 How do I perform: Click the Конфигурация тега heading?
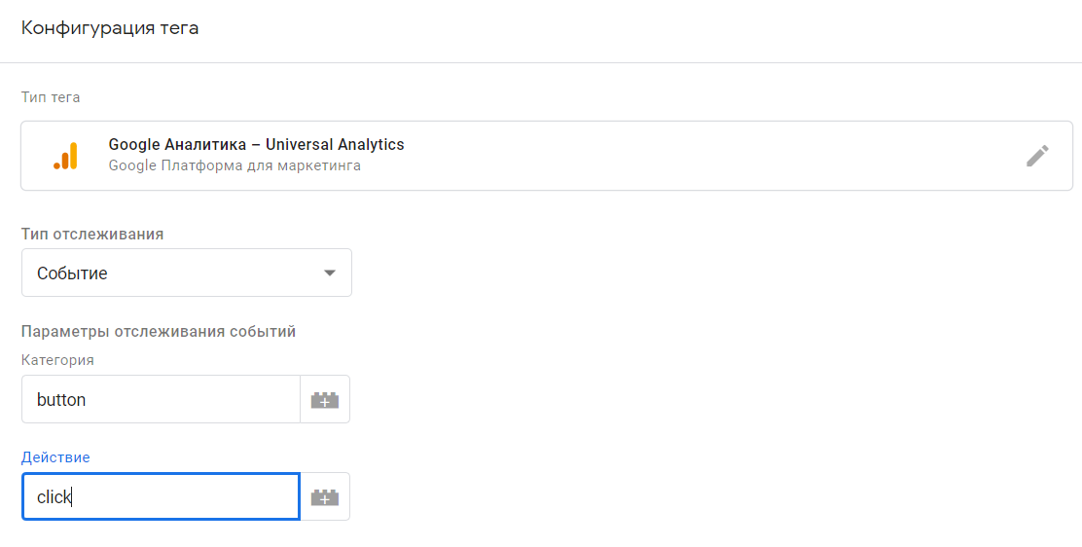110,27
